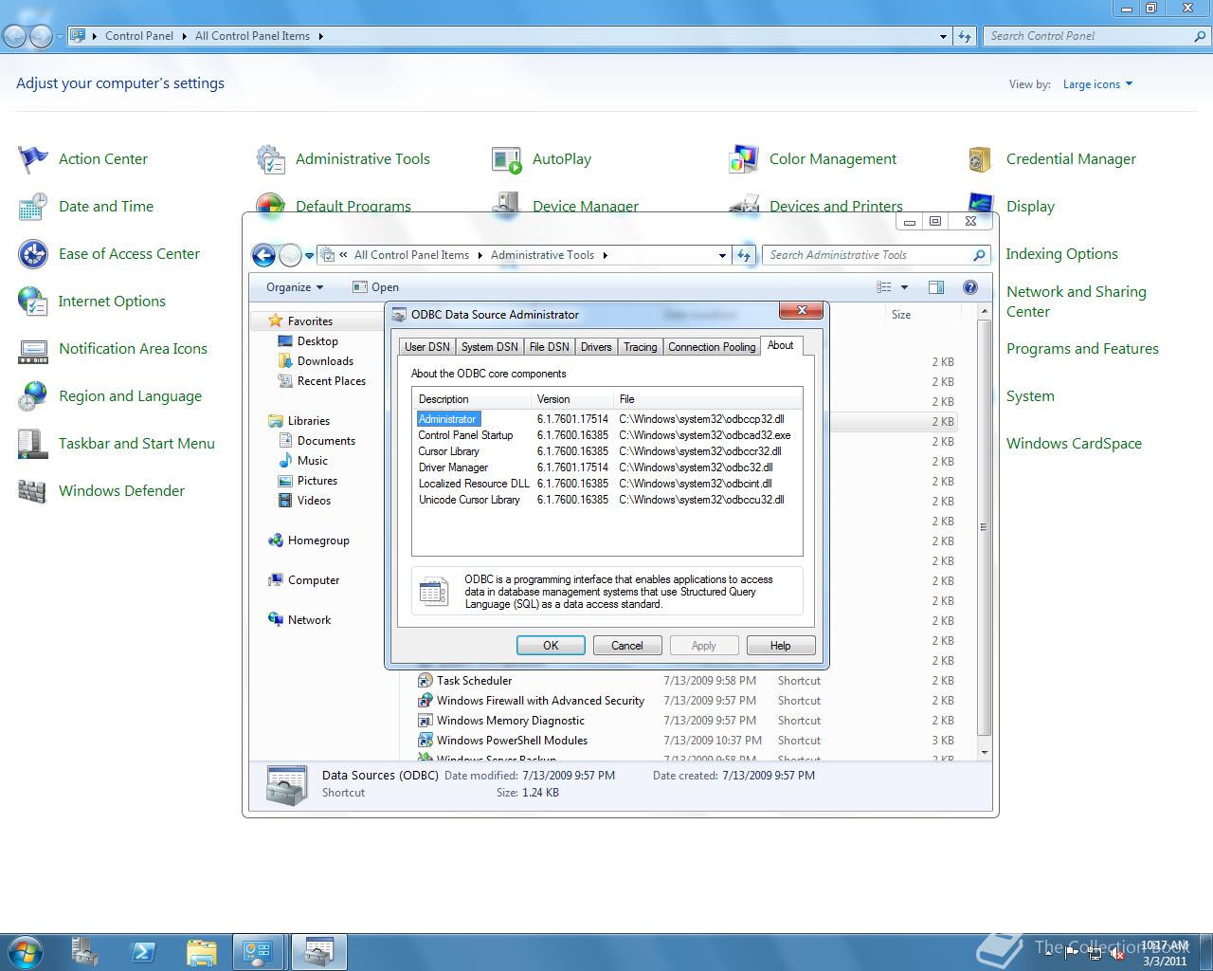This screenshot has width=1213, height=971.
Task: Open the Credential Manager icon
Action: (x=981, y=159)
